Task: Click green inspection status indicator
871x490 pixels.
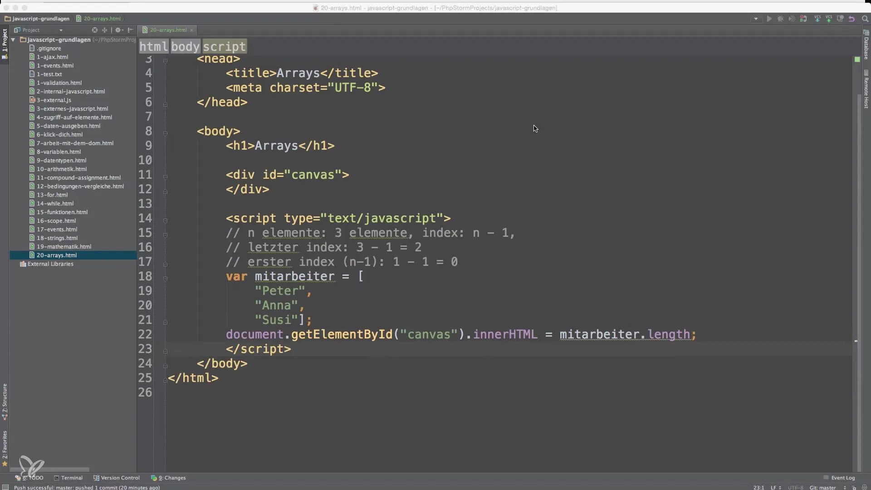Action: point(857,59)
